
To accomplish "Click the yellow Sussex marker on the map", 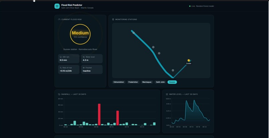I will click(x=189, y=60).
